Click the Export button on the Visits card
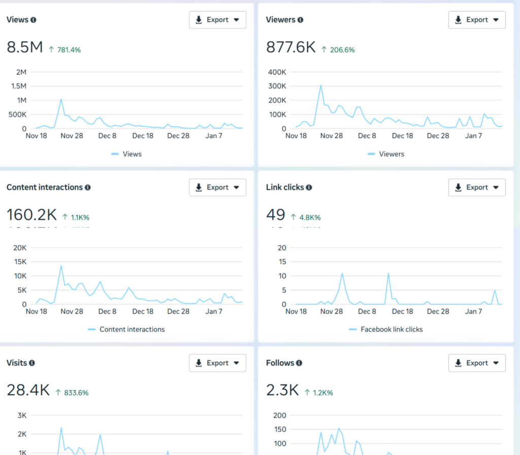 (217, 363)
